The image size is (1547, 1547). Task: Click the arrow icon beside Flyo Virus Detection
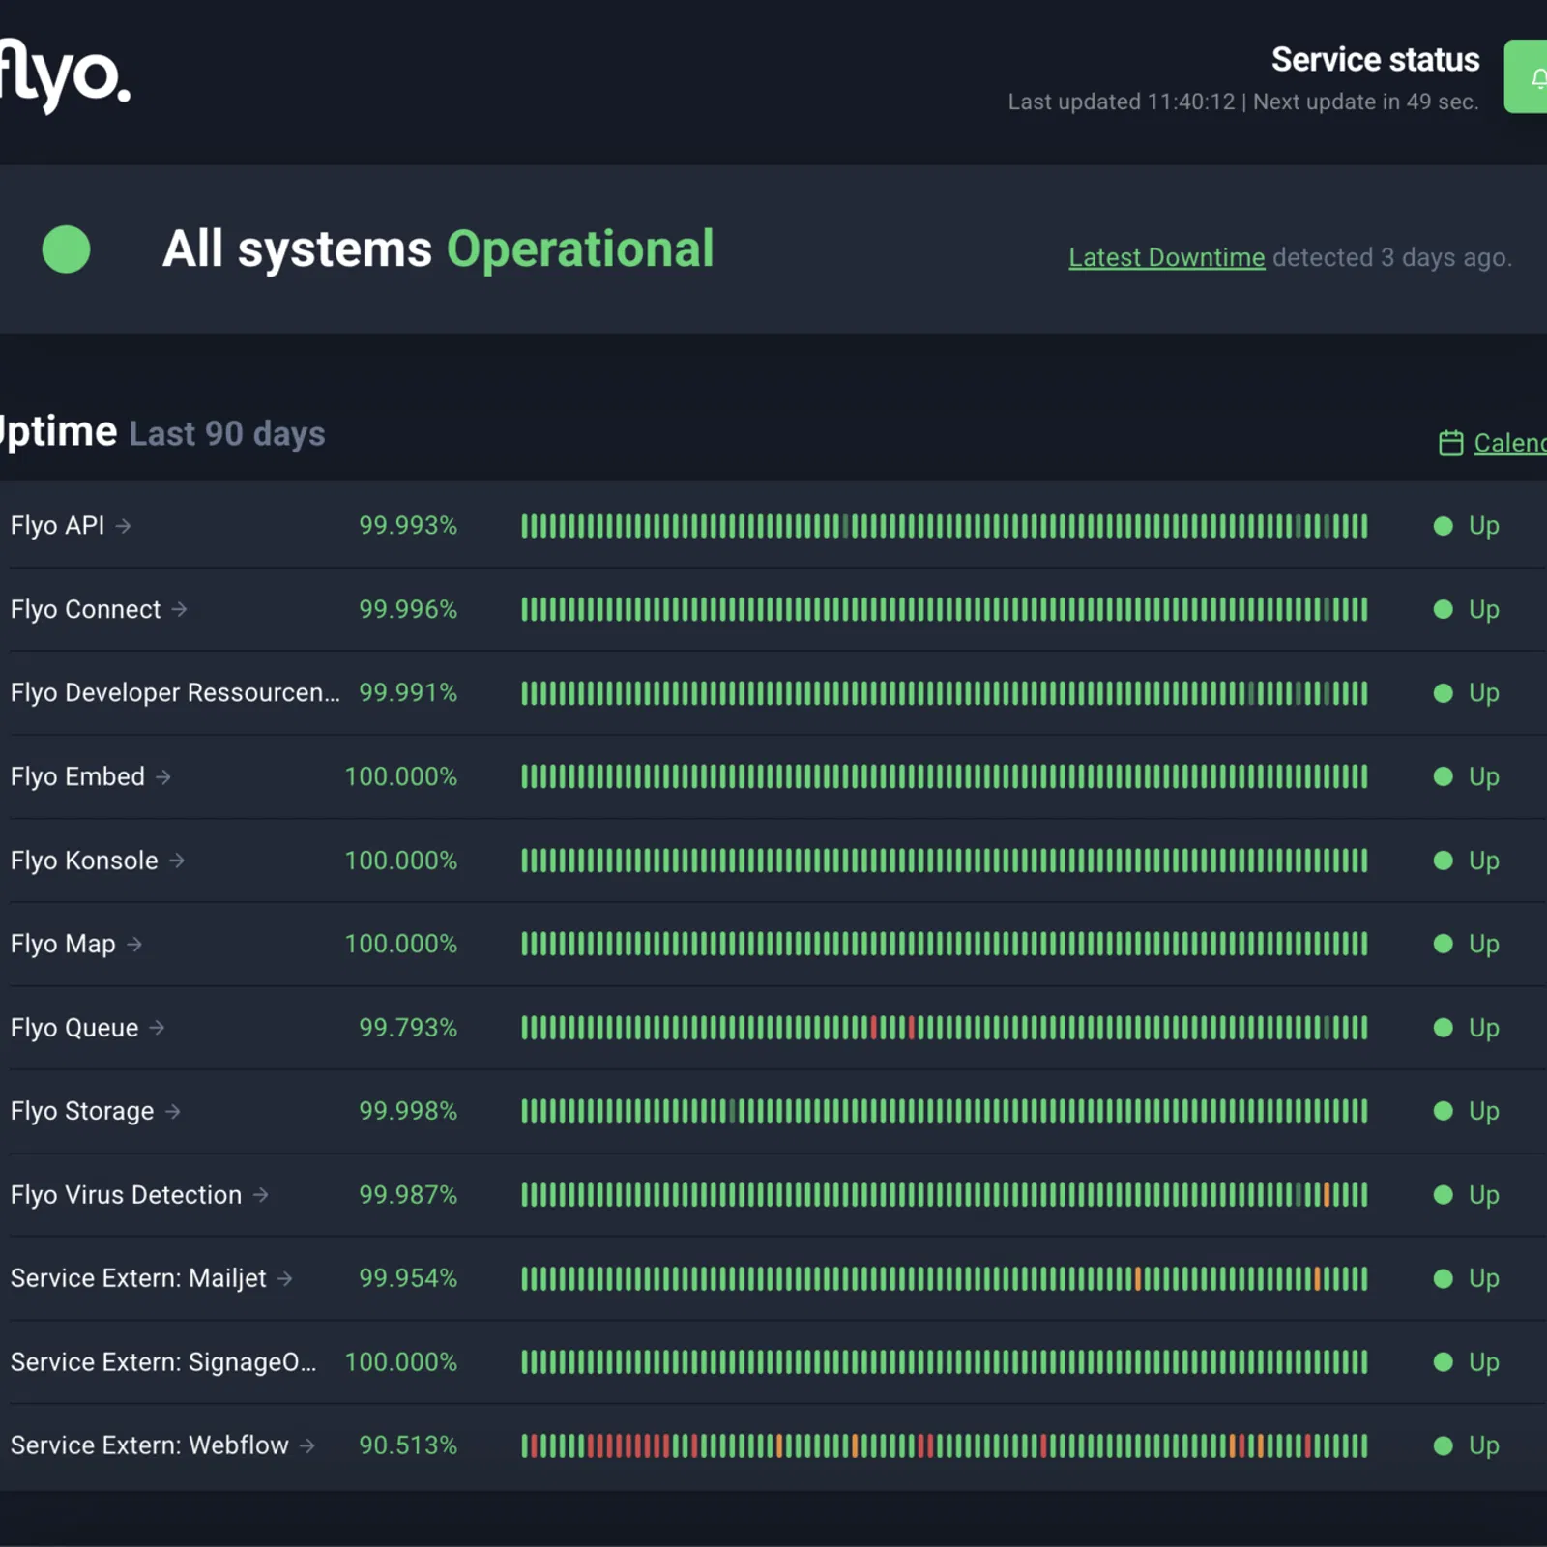tap(261, 1195)
